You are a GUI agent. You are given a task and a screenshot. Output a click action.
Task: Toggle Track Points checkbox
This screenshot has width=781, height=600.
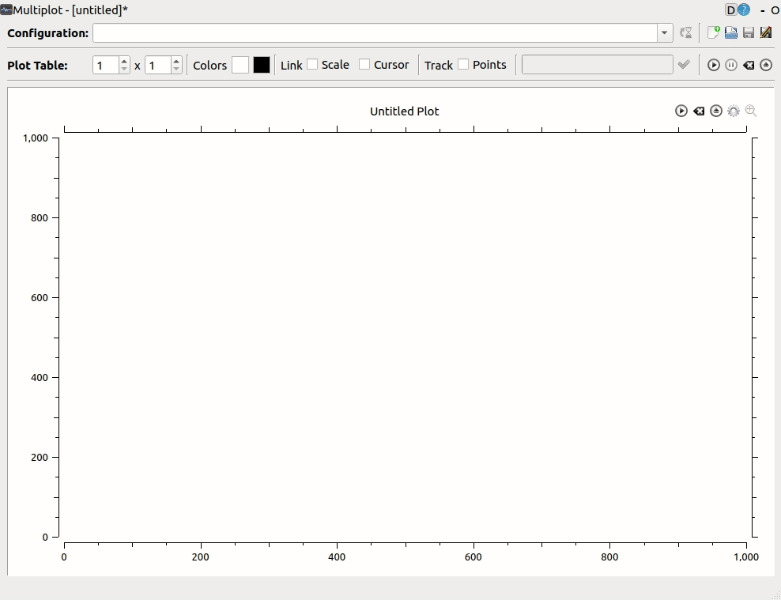click(463, 64)
